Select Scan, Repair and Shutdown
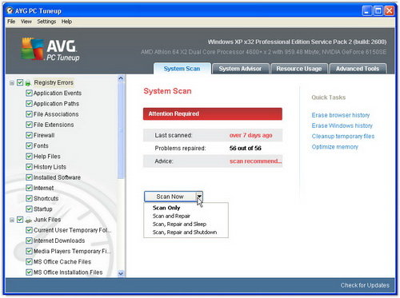The image size is (400, 298). [x=185, y=232]
